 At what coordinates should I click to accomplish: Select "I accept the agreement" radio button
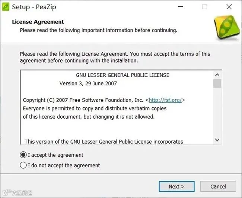[23, 155]
